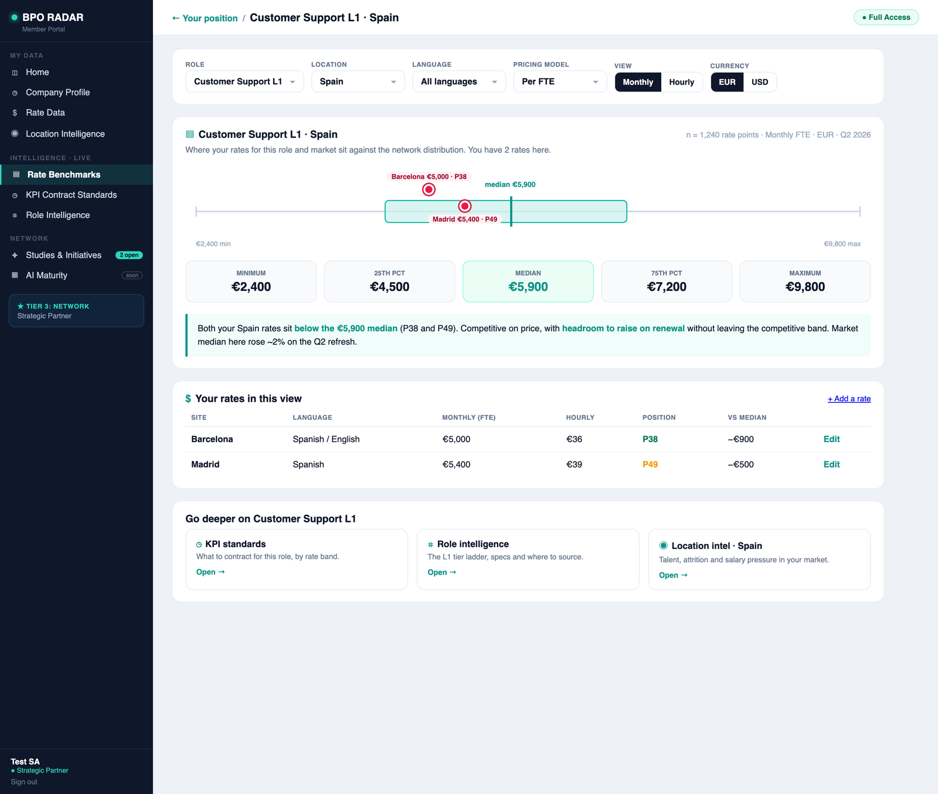The width and height of the screenshot is (938, 794).
Task: Select Rate Benchmarks menu item
Action: point(76,175)
